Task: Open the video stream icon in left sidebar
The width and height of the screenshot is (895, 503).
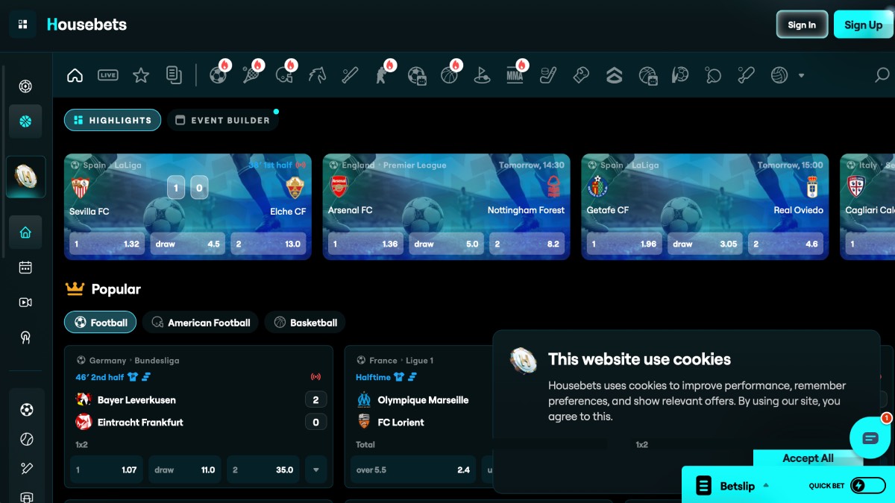Action: [x=25, y=303]
